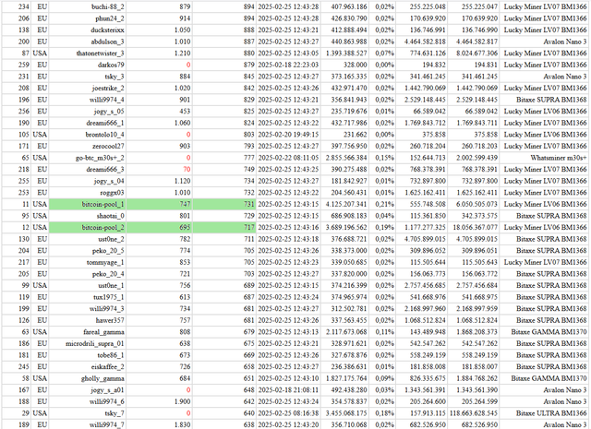Click worker "dreami666_1"
The image size is (591, 429).
[x=105, y=123]
